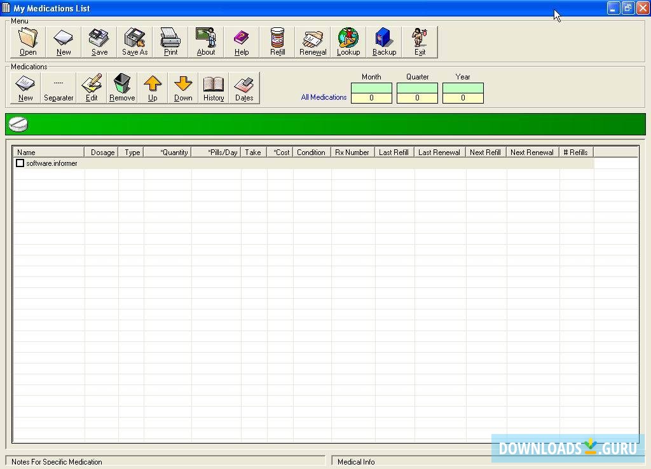Click the title bar application icon
651x469 pixels.
6,8
